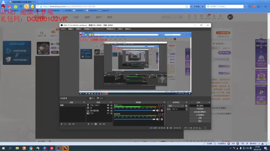Open the Douyu notification bell
Viewport: 270px width, 151px height.
pos(214,16)
